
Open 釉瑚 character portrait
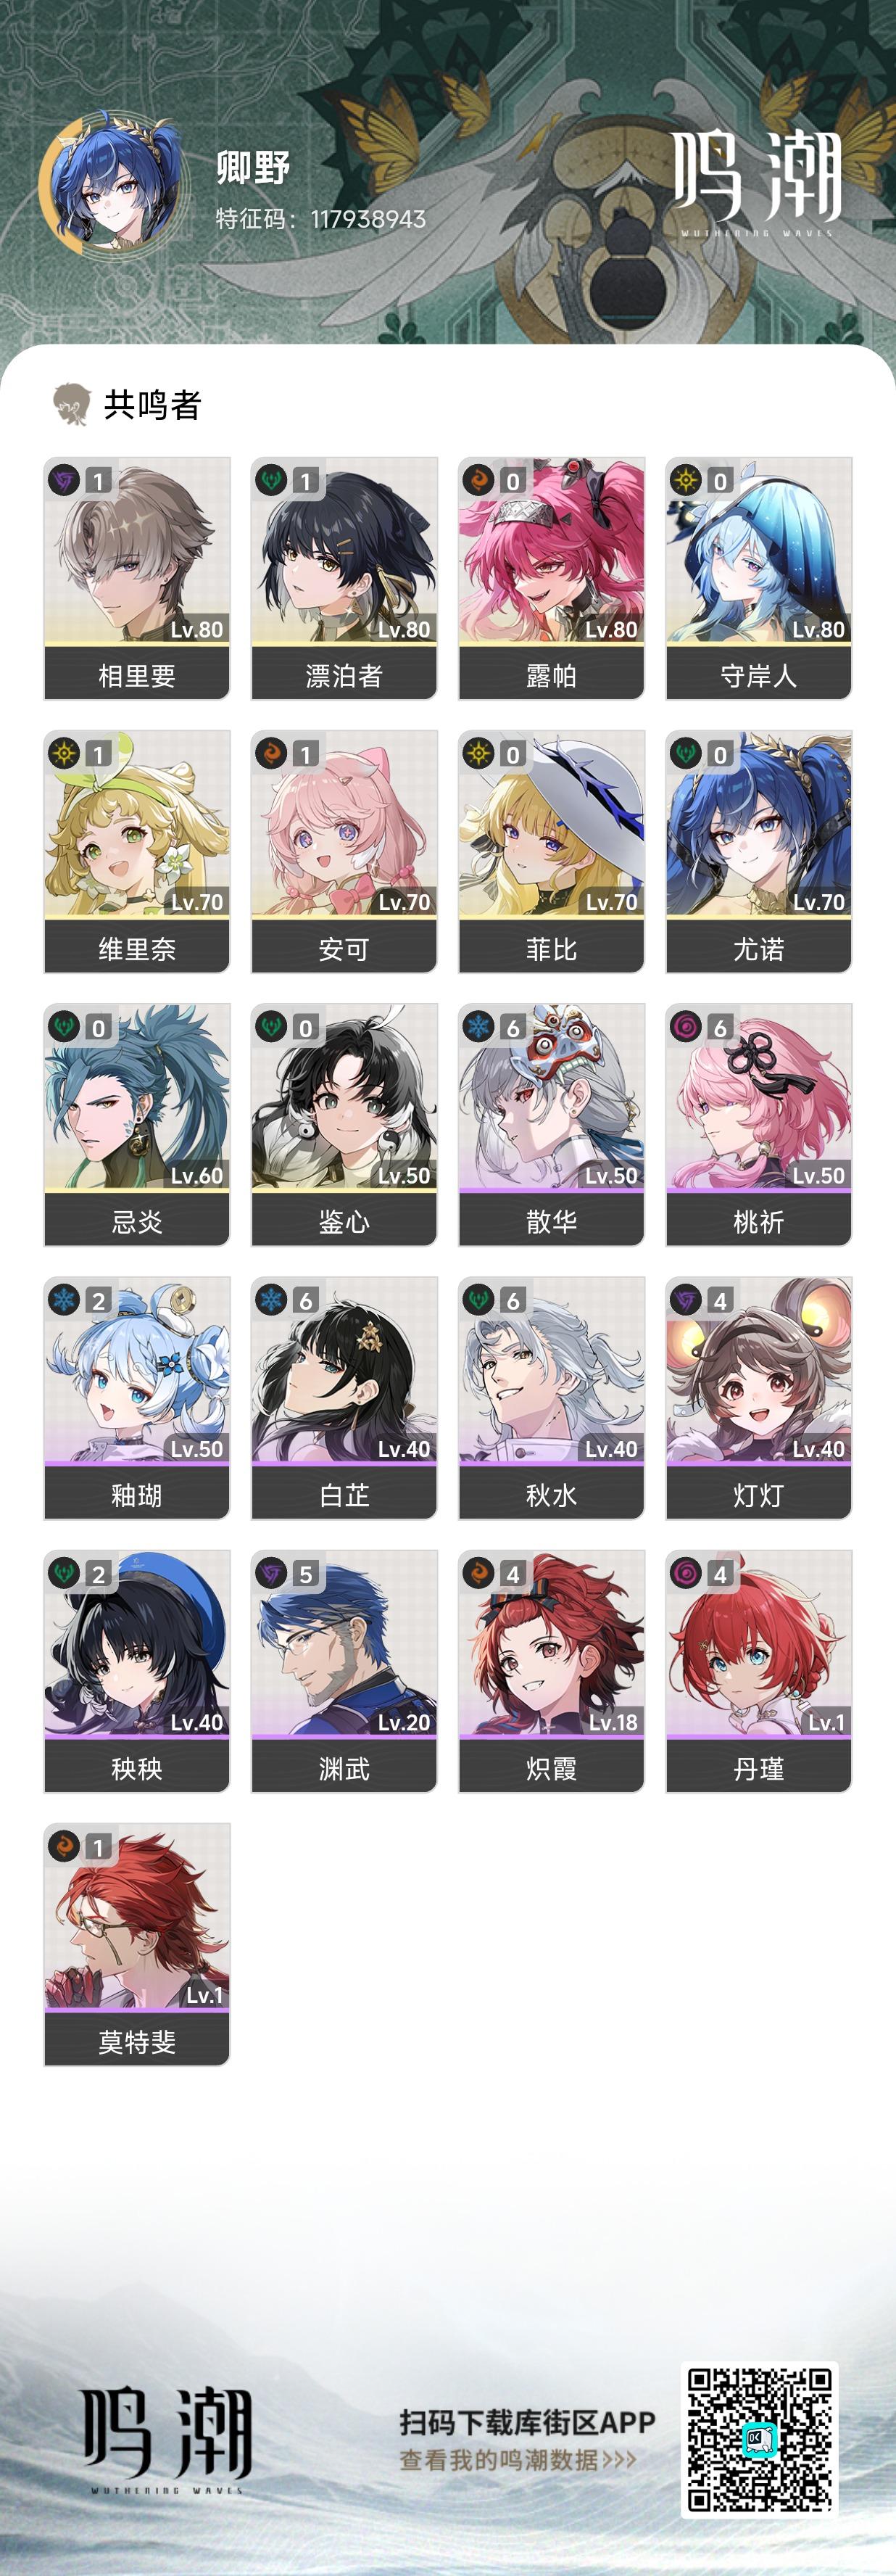tap(137, 1370)
